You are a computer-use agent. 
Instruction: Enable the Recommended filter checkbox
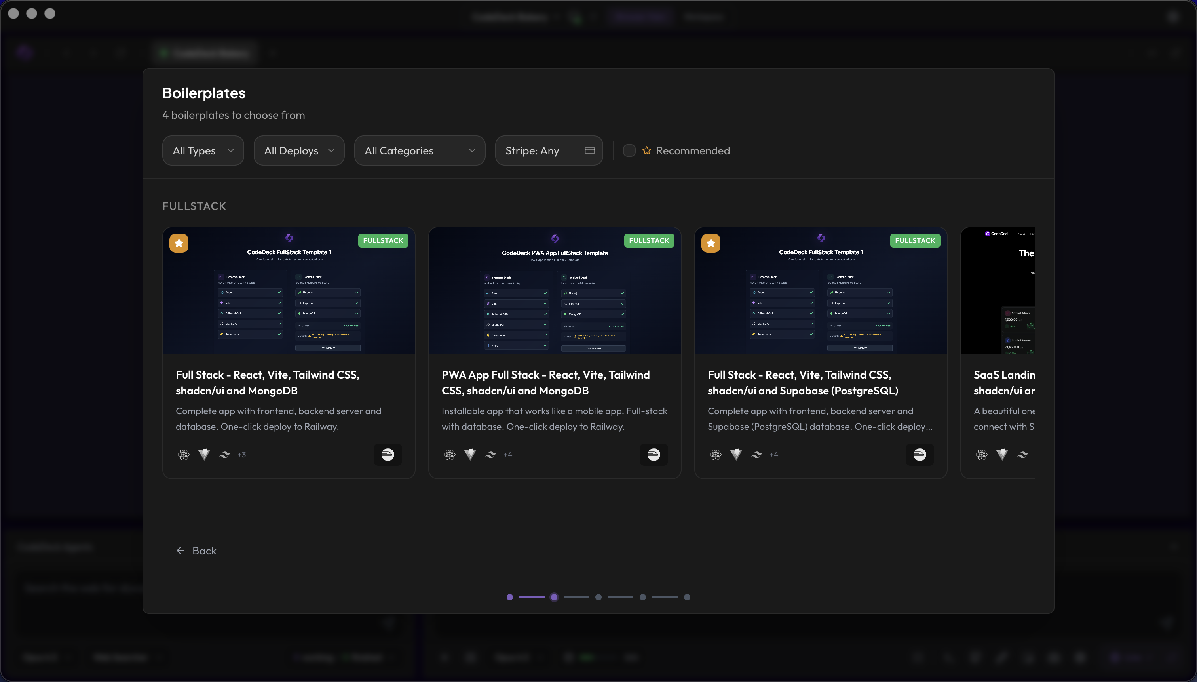[629, 150]
